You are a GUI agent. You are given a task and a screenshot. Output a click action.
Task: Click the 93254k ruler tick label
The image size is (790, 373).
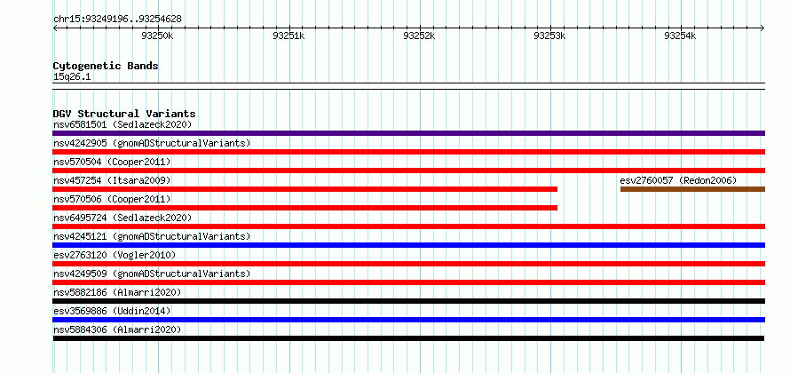point(680,36)
